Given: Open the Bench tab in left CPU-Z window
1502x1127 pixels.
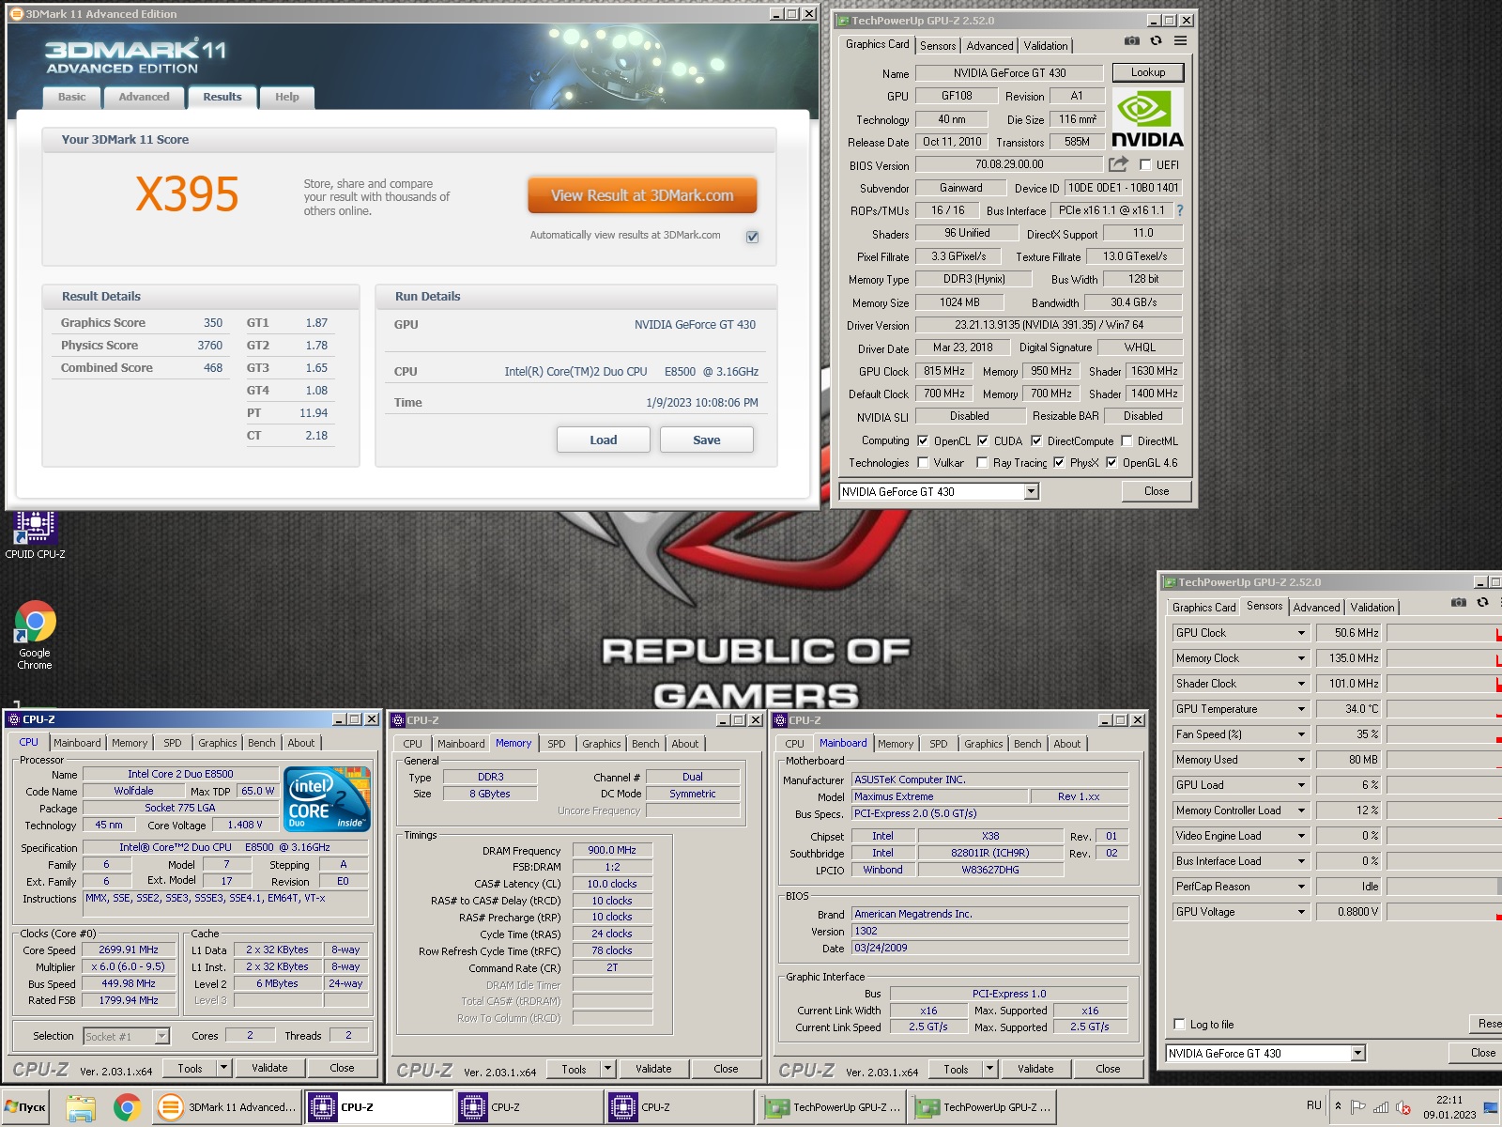Looking at the screenshot, I should pyautogui.click(x=262, y=743).
